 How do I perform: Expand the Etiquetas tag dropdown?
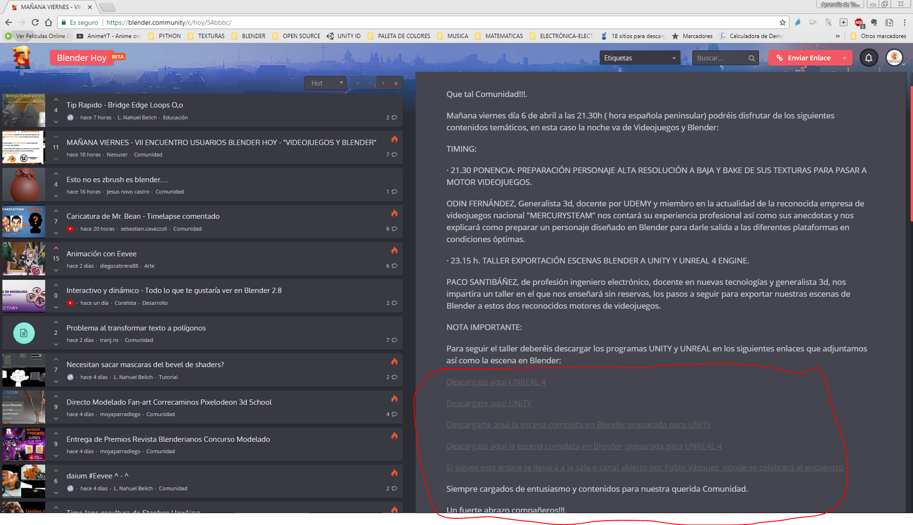click(640, 58)
